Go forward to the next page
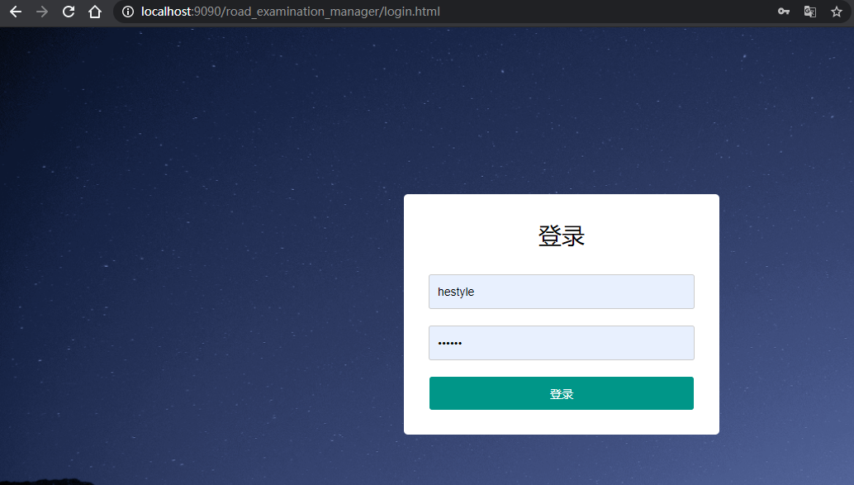Screen dimensions: 854x485 [42, 12]
